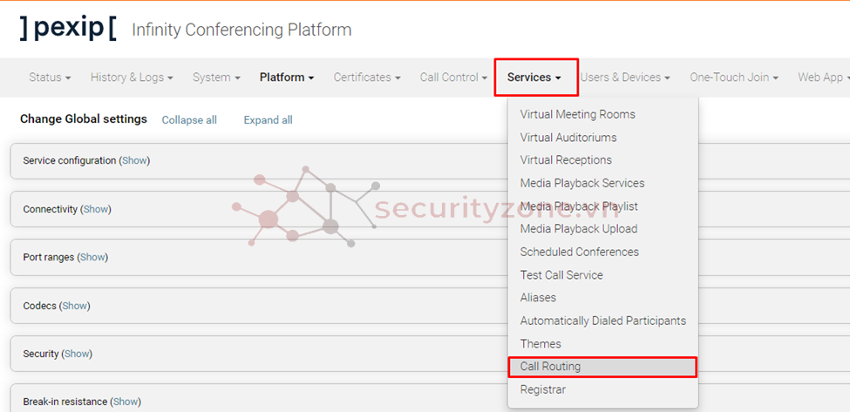Show the Break-in resistance section
This screenshot has width=850, height=412.
[x=126, y=402]
